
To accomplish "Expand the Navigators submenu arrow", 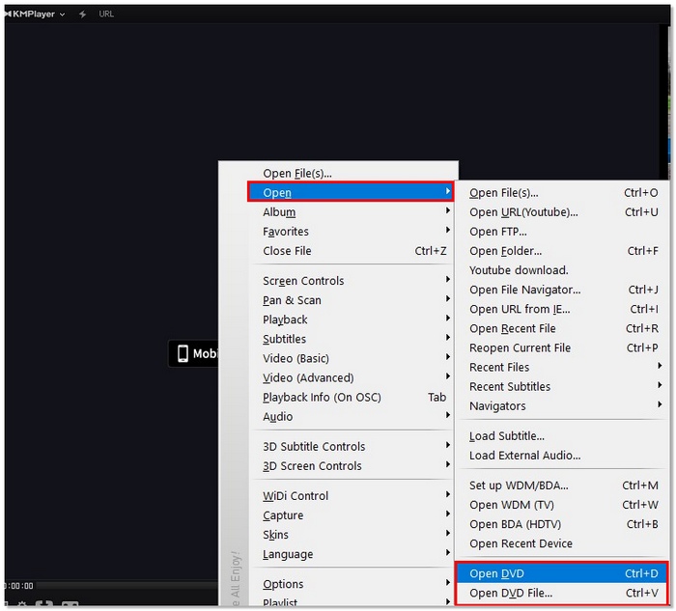I will 660,405.
